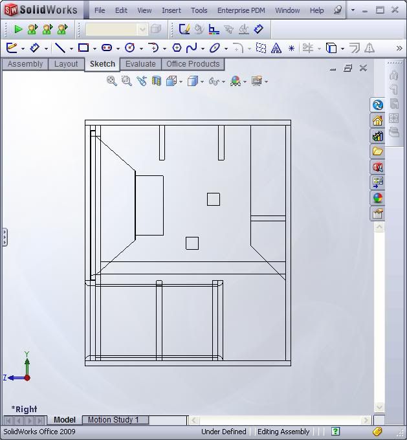This screenshot has width=407, height=440.
Task: Click the dotted grid pattern sketch icon
Action: pyautogui.click(x=261, y=48)
